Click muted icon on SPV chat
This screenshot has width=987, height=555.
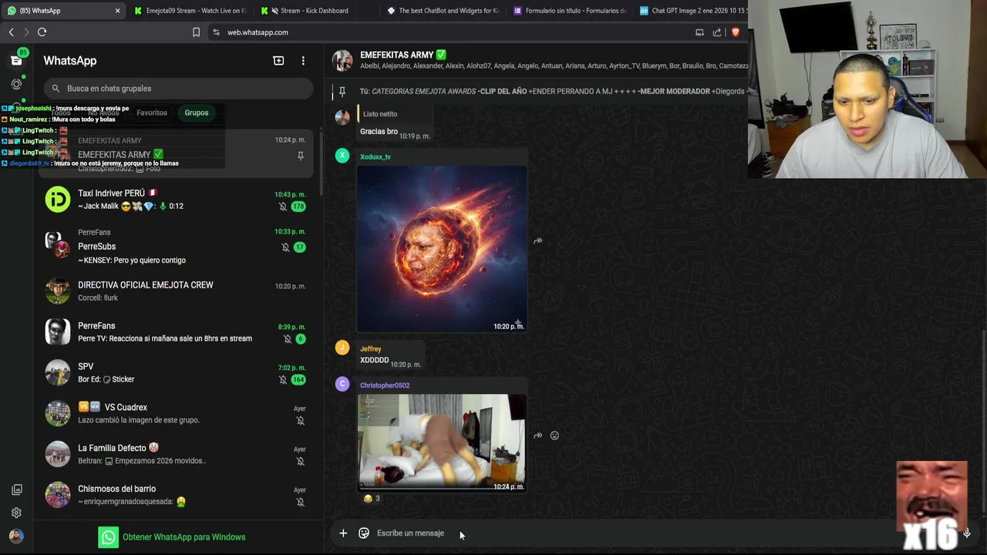coord(283,379)
